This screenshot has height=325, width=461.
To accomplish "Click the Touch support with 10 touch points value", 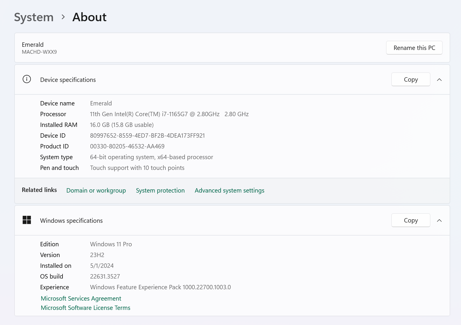I will click(x=137, y=168).
